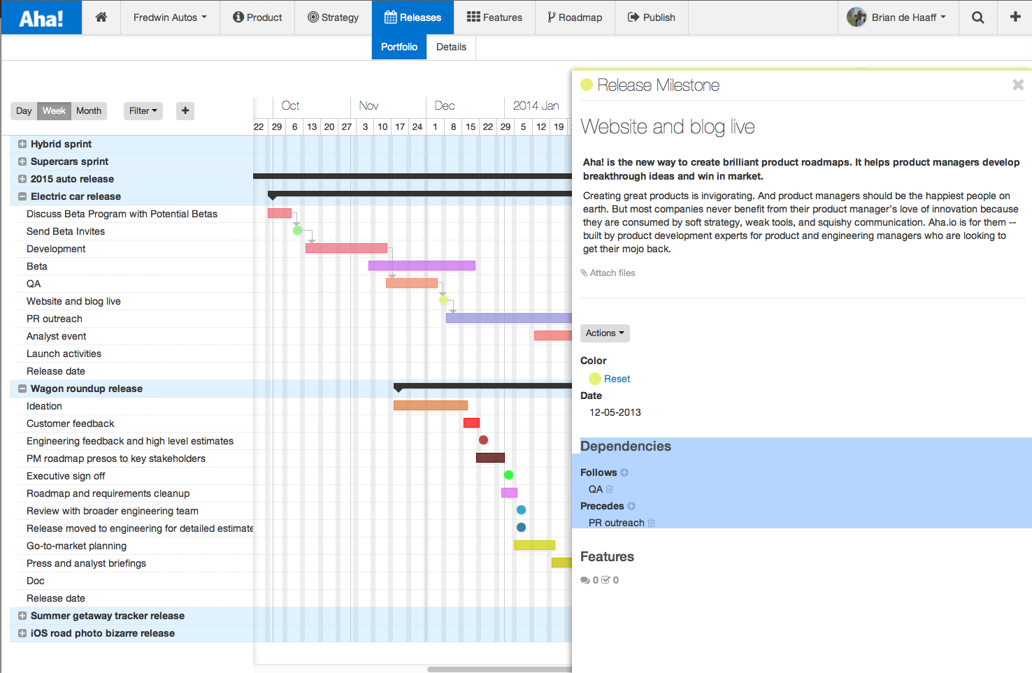1032x673 pixels.
Task: Click the Website and blog live milestone dot
Action: tap(443, 301)
